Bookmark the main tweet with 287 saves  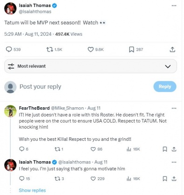[131, 50]
